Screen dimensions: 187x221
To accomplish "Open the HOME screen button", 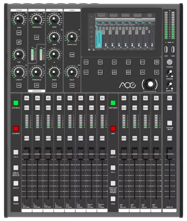I will (x=86, y=62).
